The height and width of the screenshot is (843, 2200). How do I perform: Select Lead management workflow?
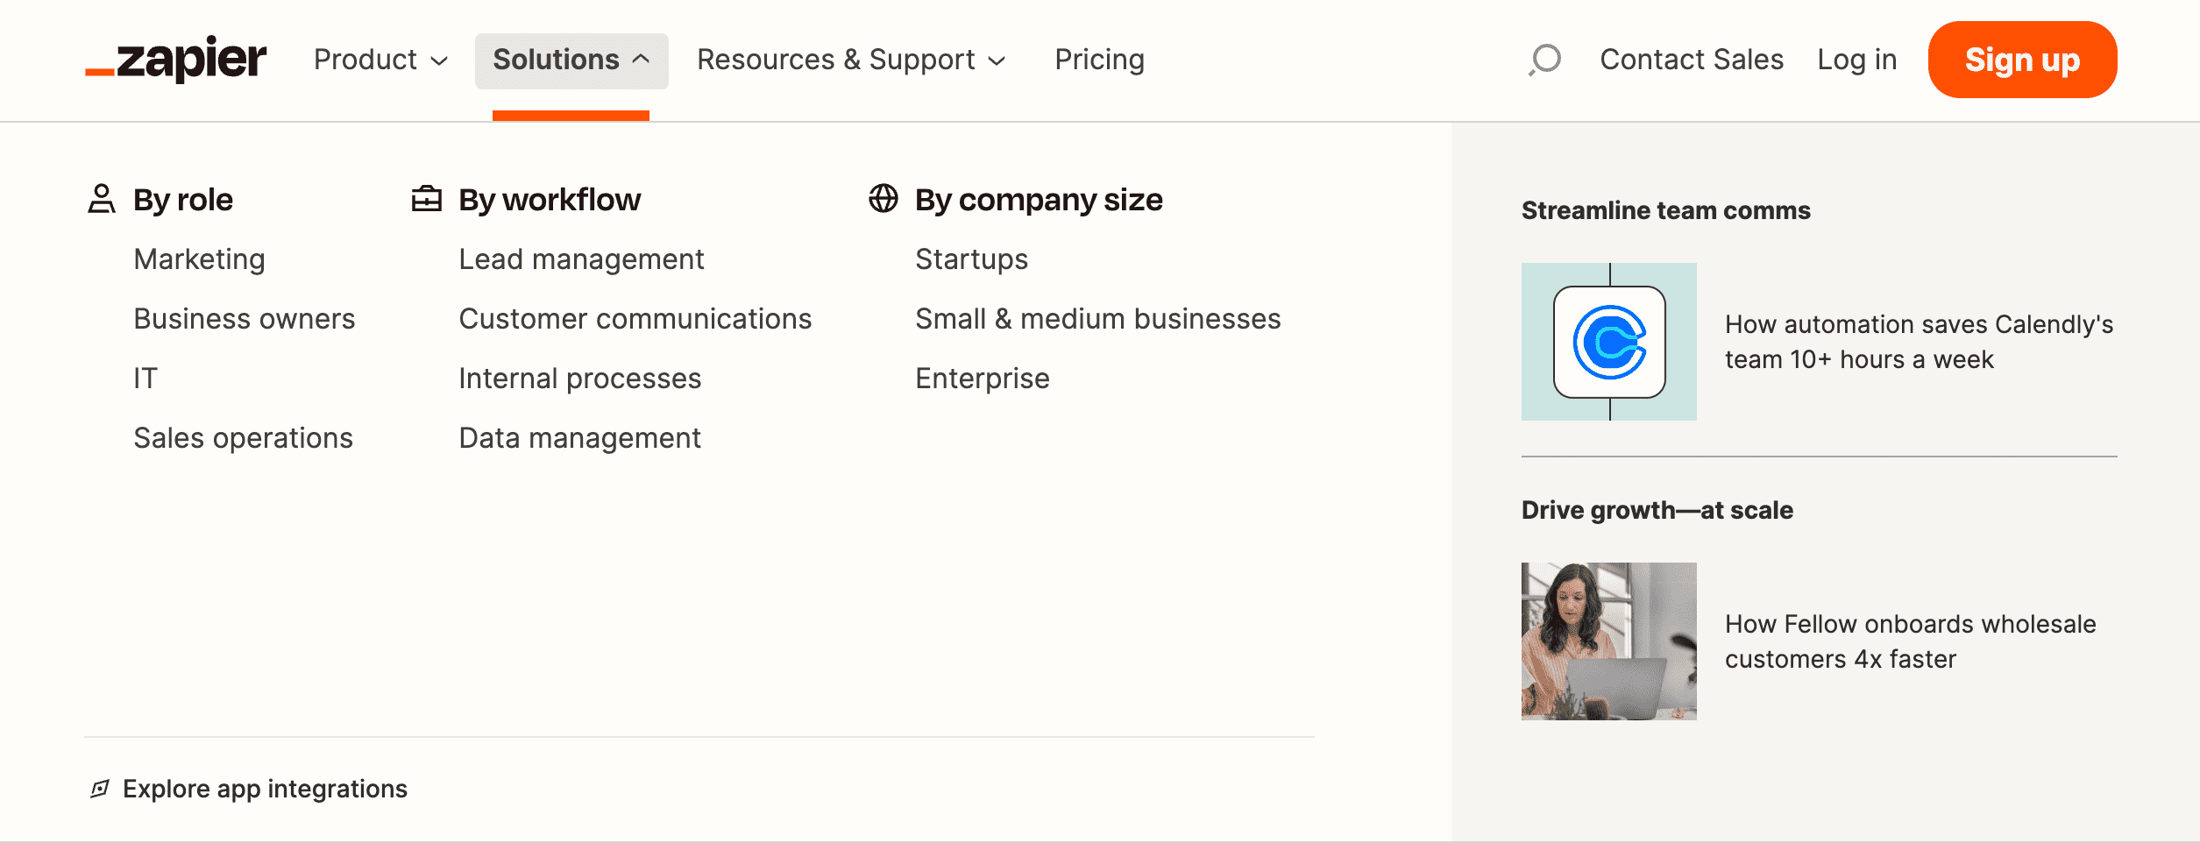pyautogui.click(x=581, y=259)
